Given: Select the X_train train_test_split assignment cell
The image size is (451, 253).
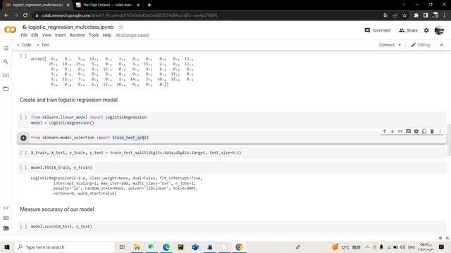Looking at the screenshot, I should (x=232, y=153).
